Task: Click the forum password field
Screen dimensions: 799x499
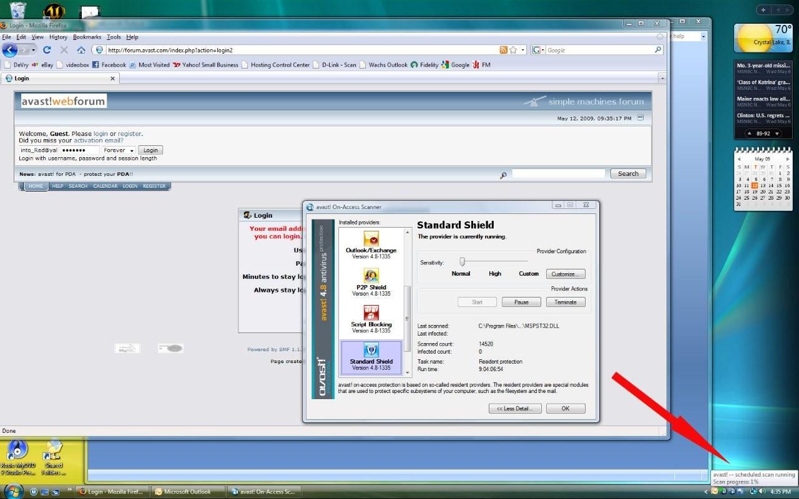Action: tap(80, 150)
